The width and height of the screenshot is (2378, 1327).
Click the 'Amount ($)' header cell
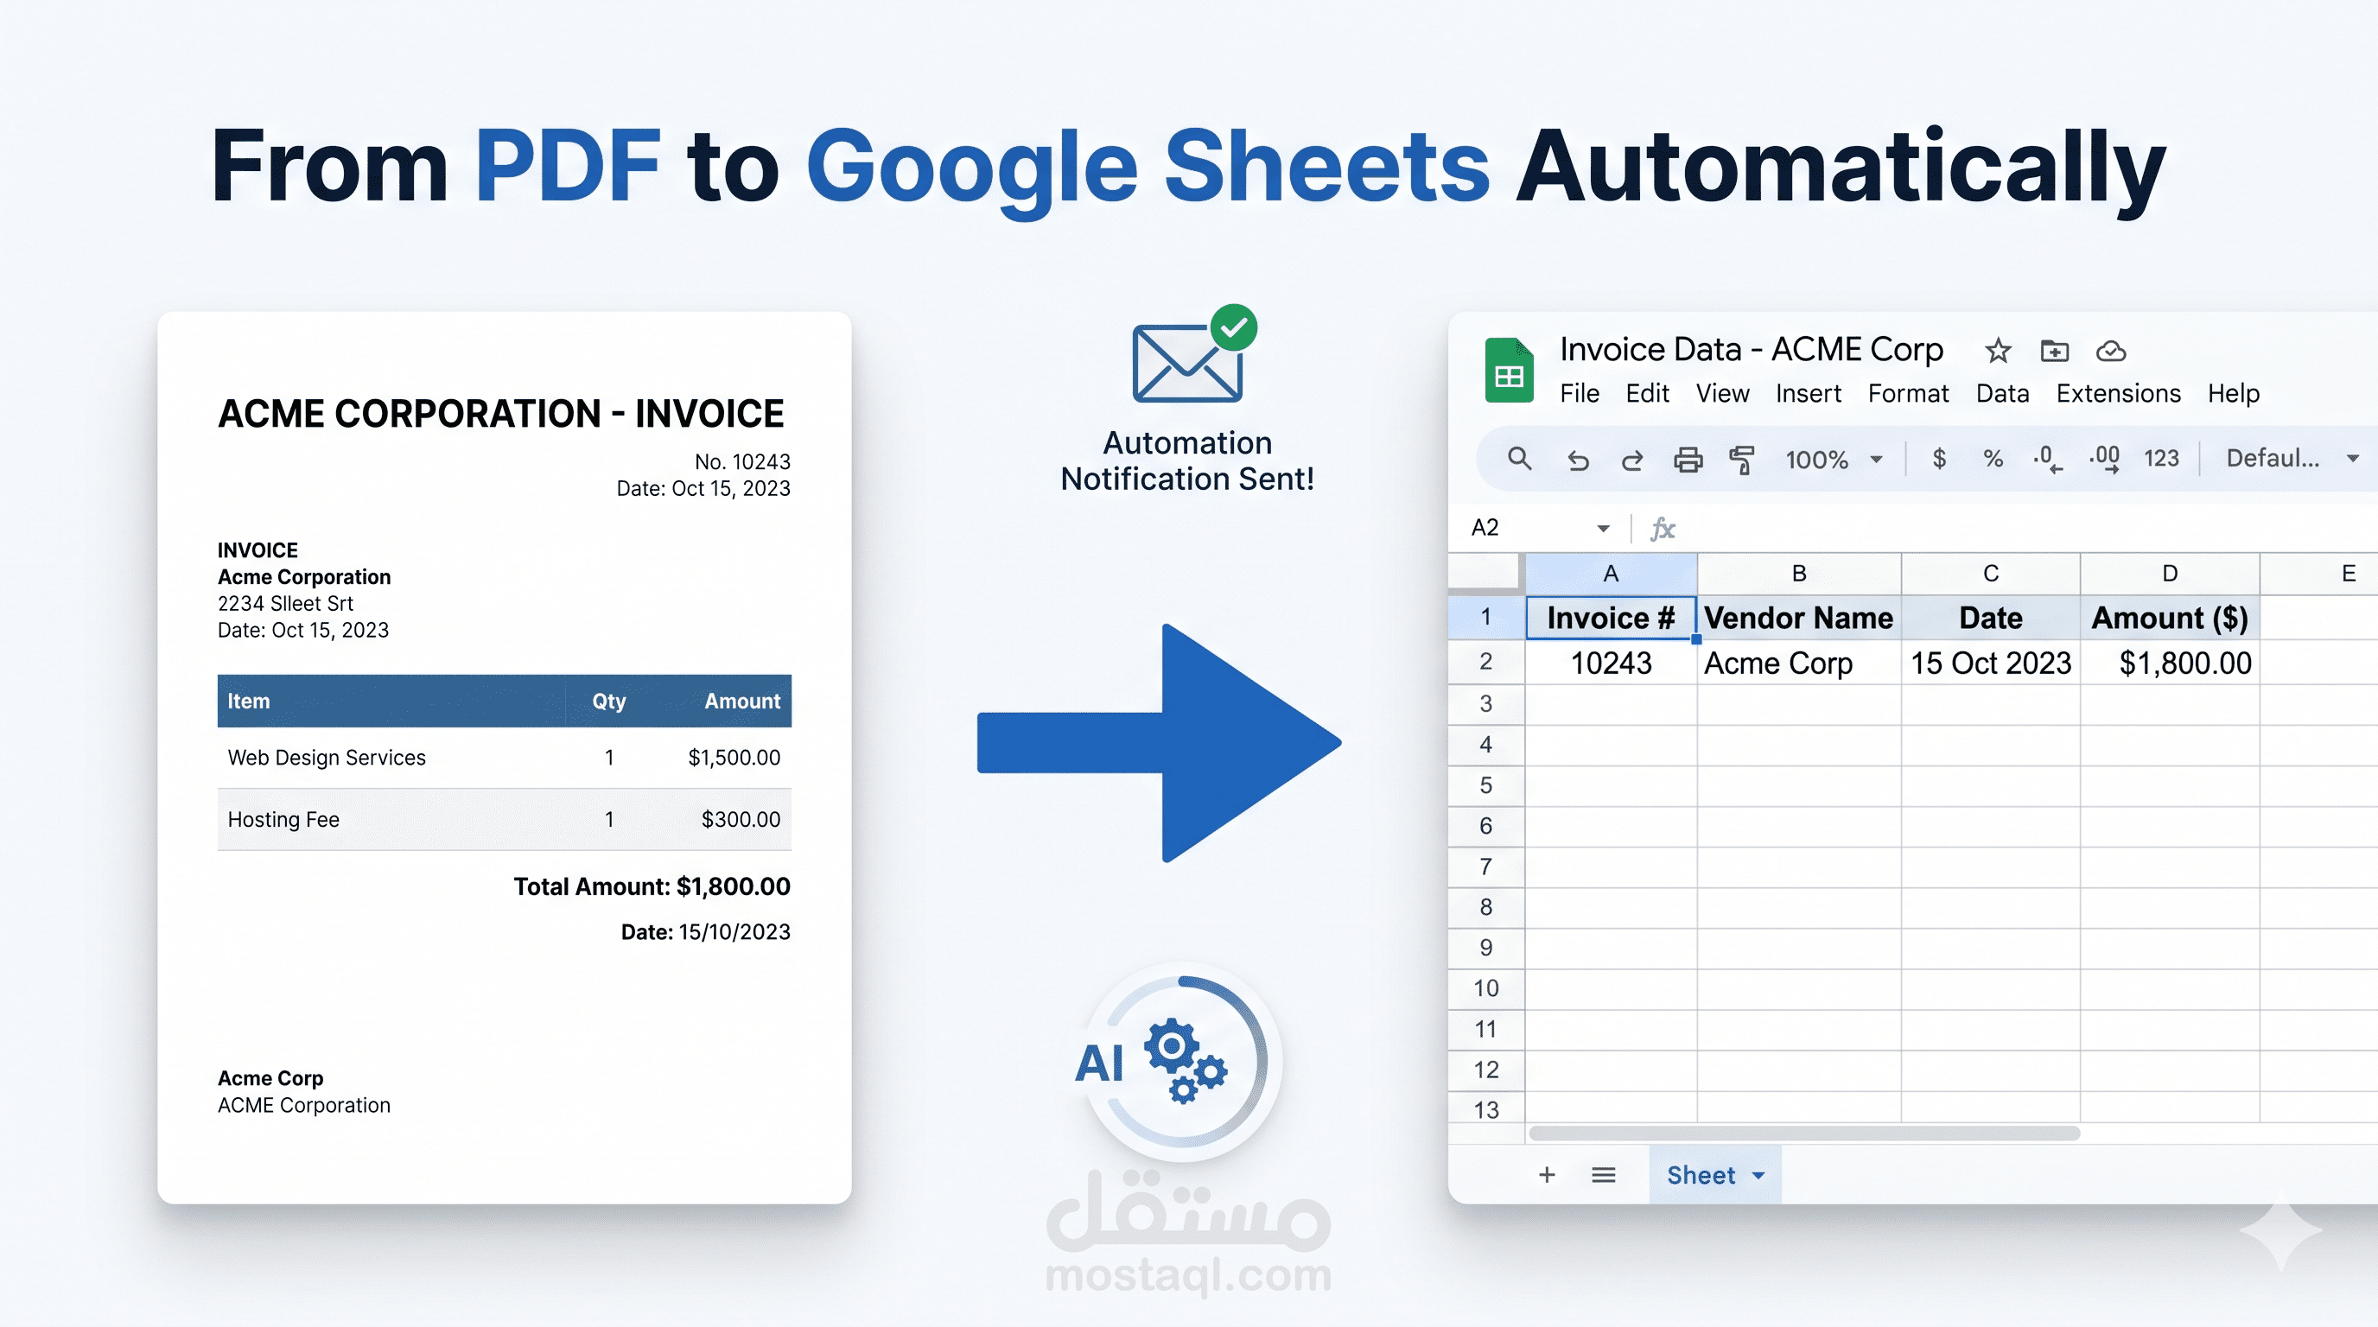tap(2171, 618)
